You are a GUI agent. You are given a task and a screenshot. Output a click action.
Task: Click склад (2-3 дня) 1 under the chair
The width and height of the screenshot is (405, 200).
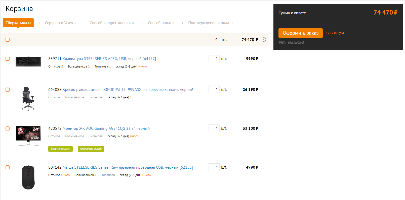pos(119,97)
